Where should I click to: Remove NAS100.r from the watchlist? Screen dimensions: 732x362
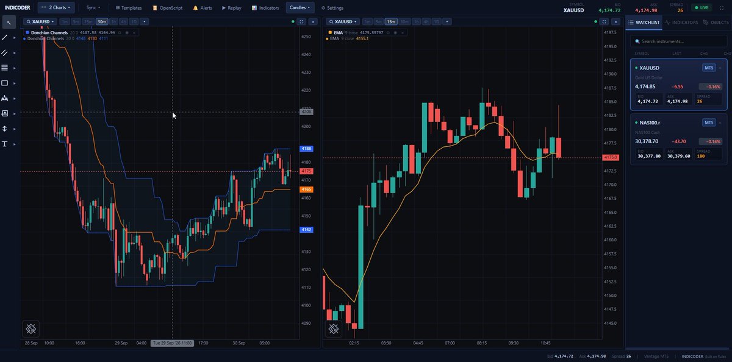pos(720,122)
